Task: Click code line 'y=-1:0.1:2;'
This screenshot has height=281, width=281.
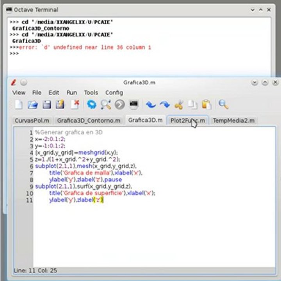Action: (50, 146)
